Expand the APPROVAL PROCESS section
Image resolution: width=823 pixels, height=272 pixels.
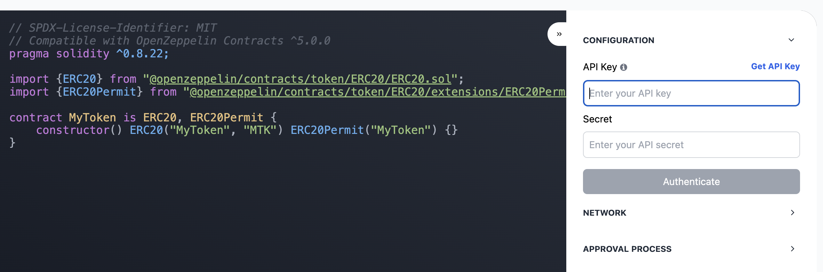pos(792,249)
